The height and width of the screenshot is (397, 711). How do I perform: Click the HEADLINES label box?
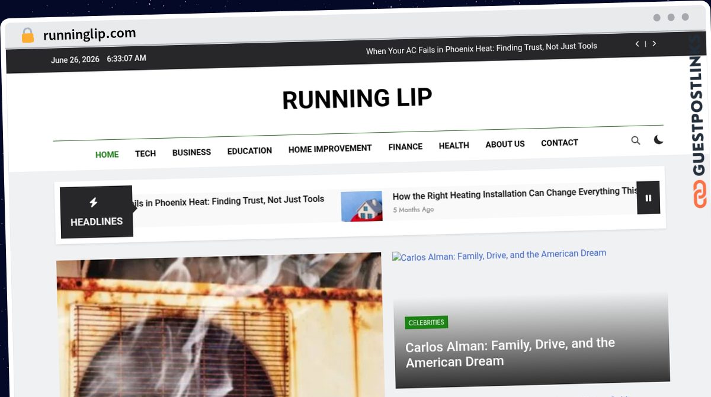coord(97,212)
